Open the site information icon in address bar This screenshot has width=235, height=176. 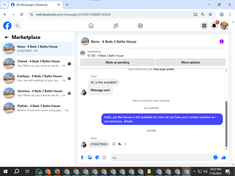(x=31, y=15)
